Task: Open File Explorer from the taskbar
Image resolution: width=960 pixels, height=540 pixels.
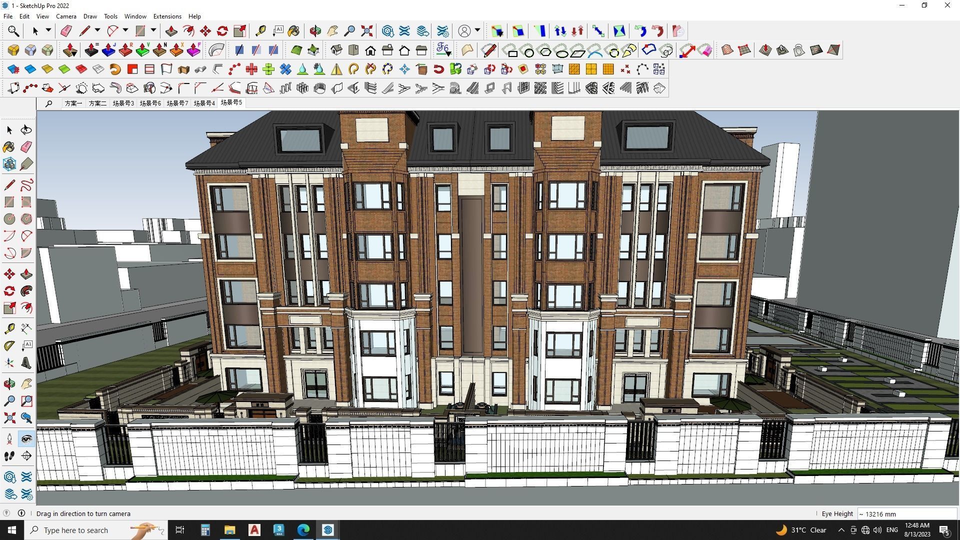Action: pyautogui.click(x=229, y=530)
